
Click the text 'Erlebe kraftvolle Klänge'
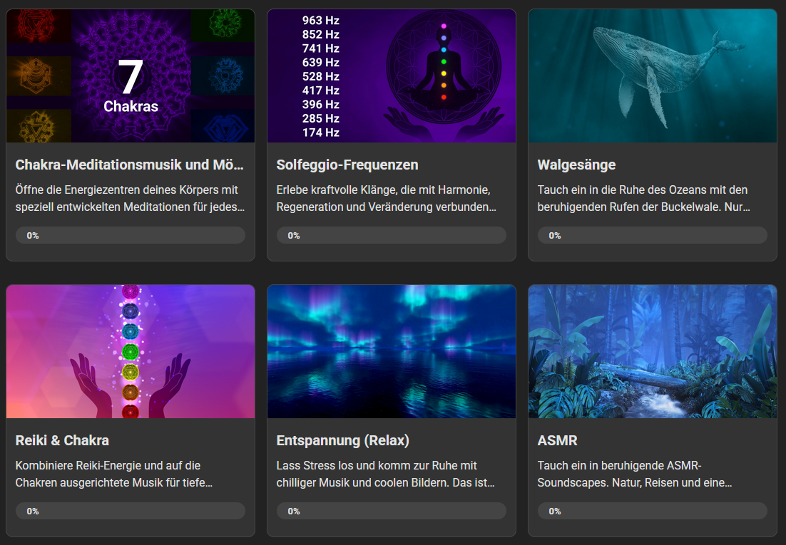click(x=386, y=198)
